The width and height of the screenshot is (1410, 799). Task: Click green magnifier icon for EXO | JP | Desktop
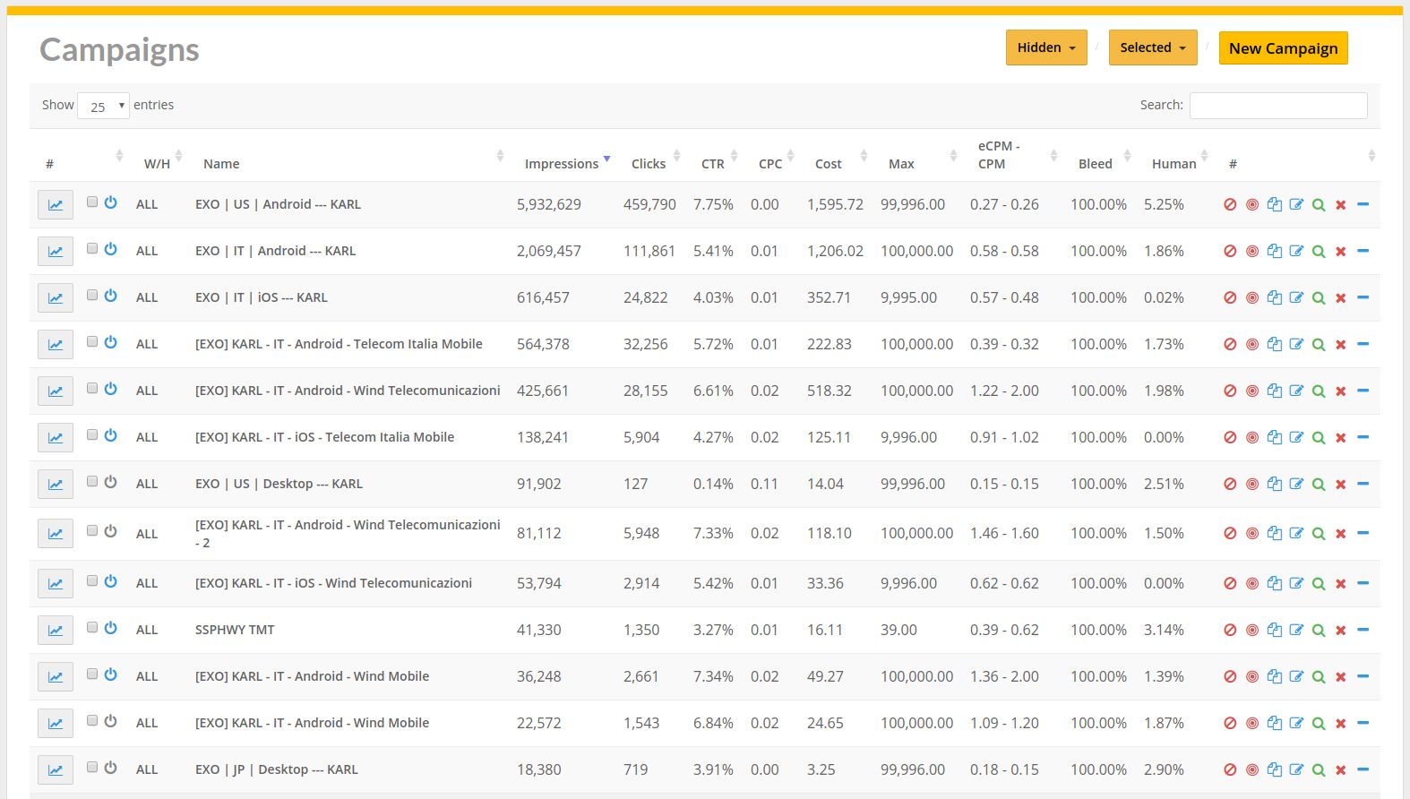[x=1319, y=770]
